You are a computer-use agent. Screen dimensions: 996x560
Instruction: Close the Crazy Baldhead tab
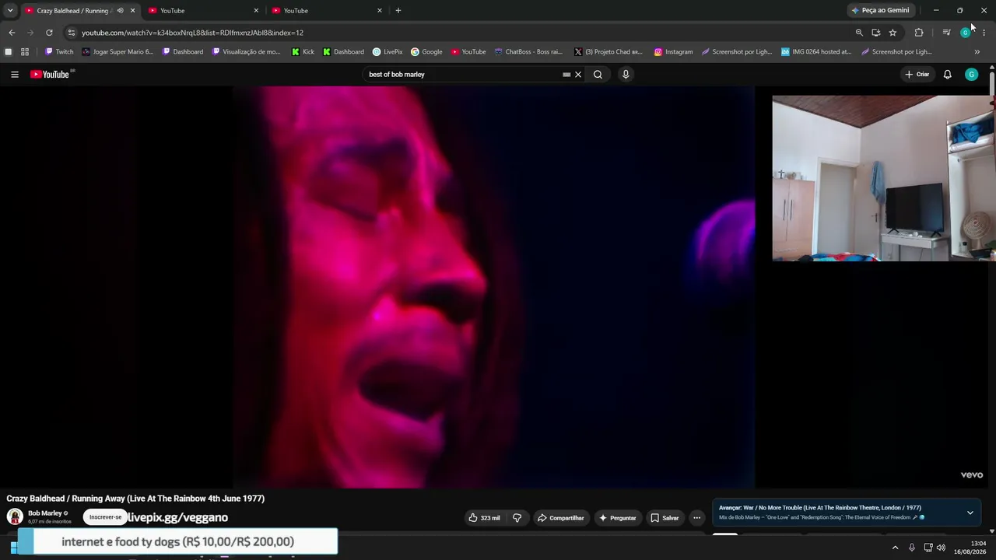(132, 11)
